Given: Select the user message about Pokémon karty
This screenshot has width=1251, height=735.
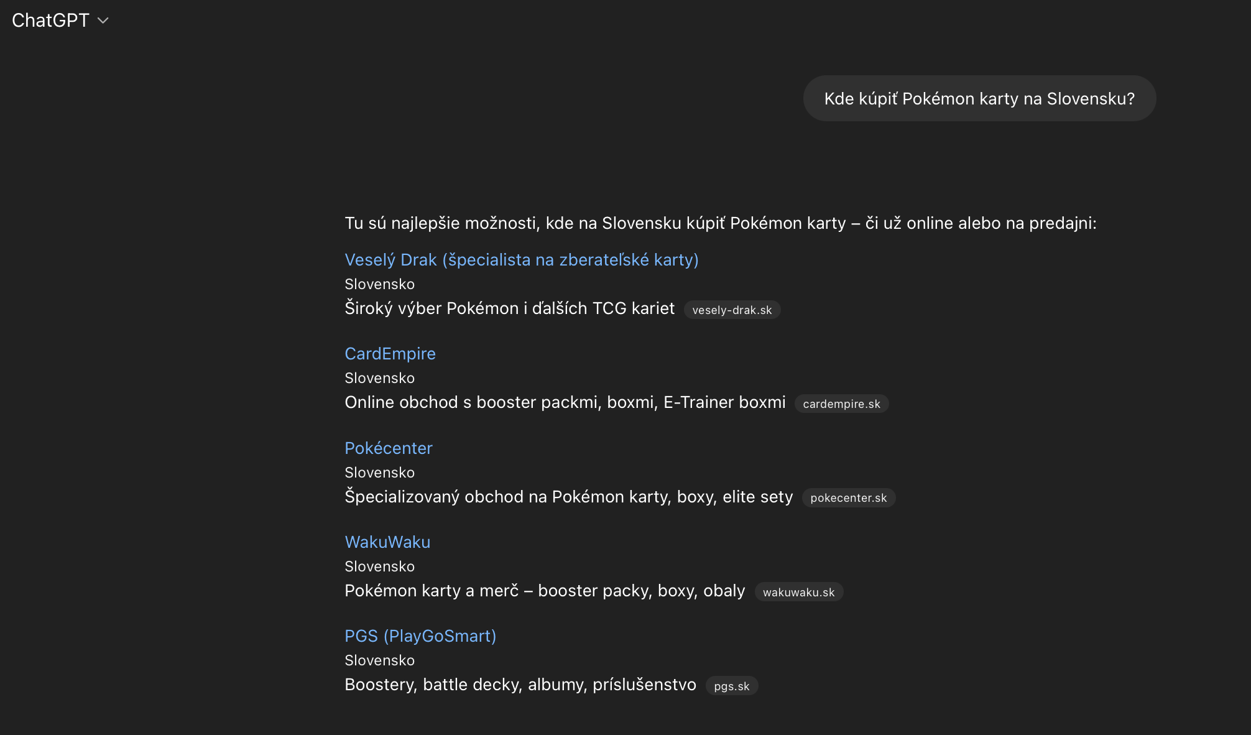Looking at the screenshot, I should 979,99.
